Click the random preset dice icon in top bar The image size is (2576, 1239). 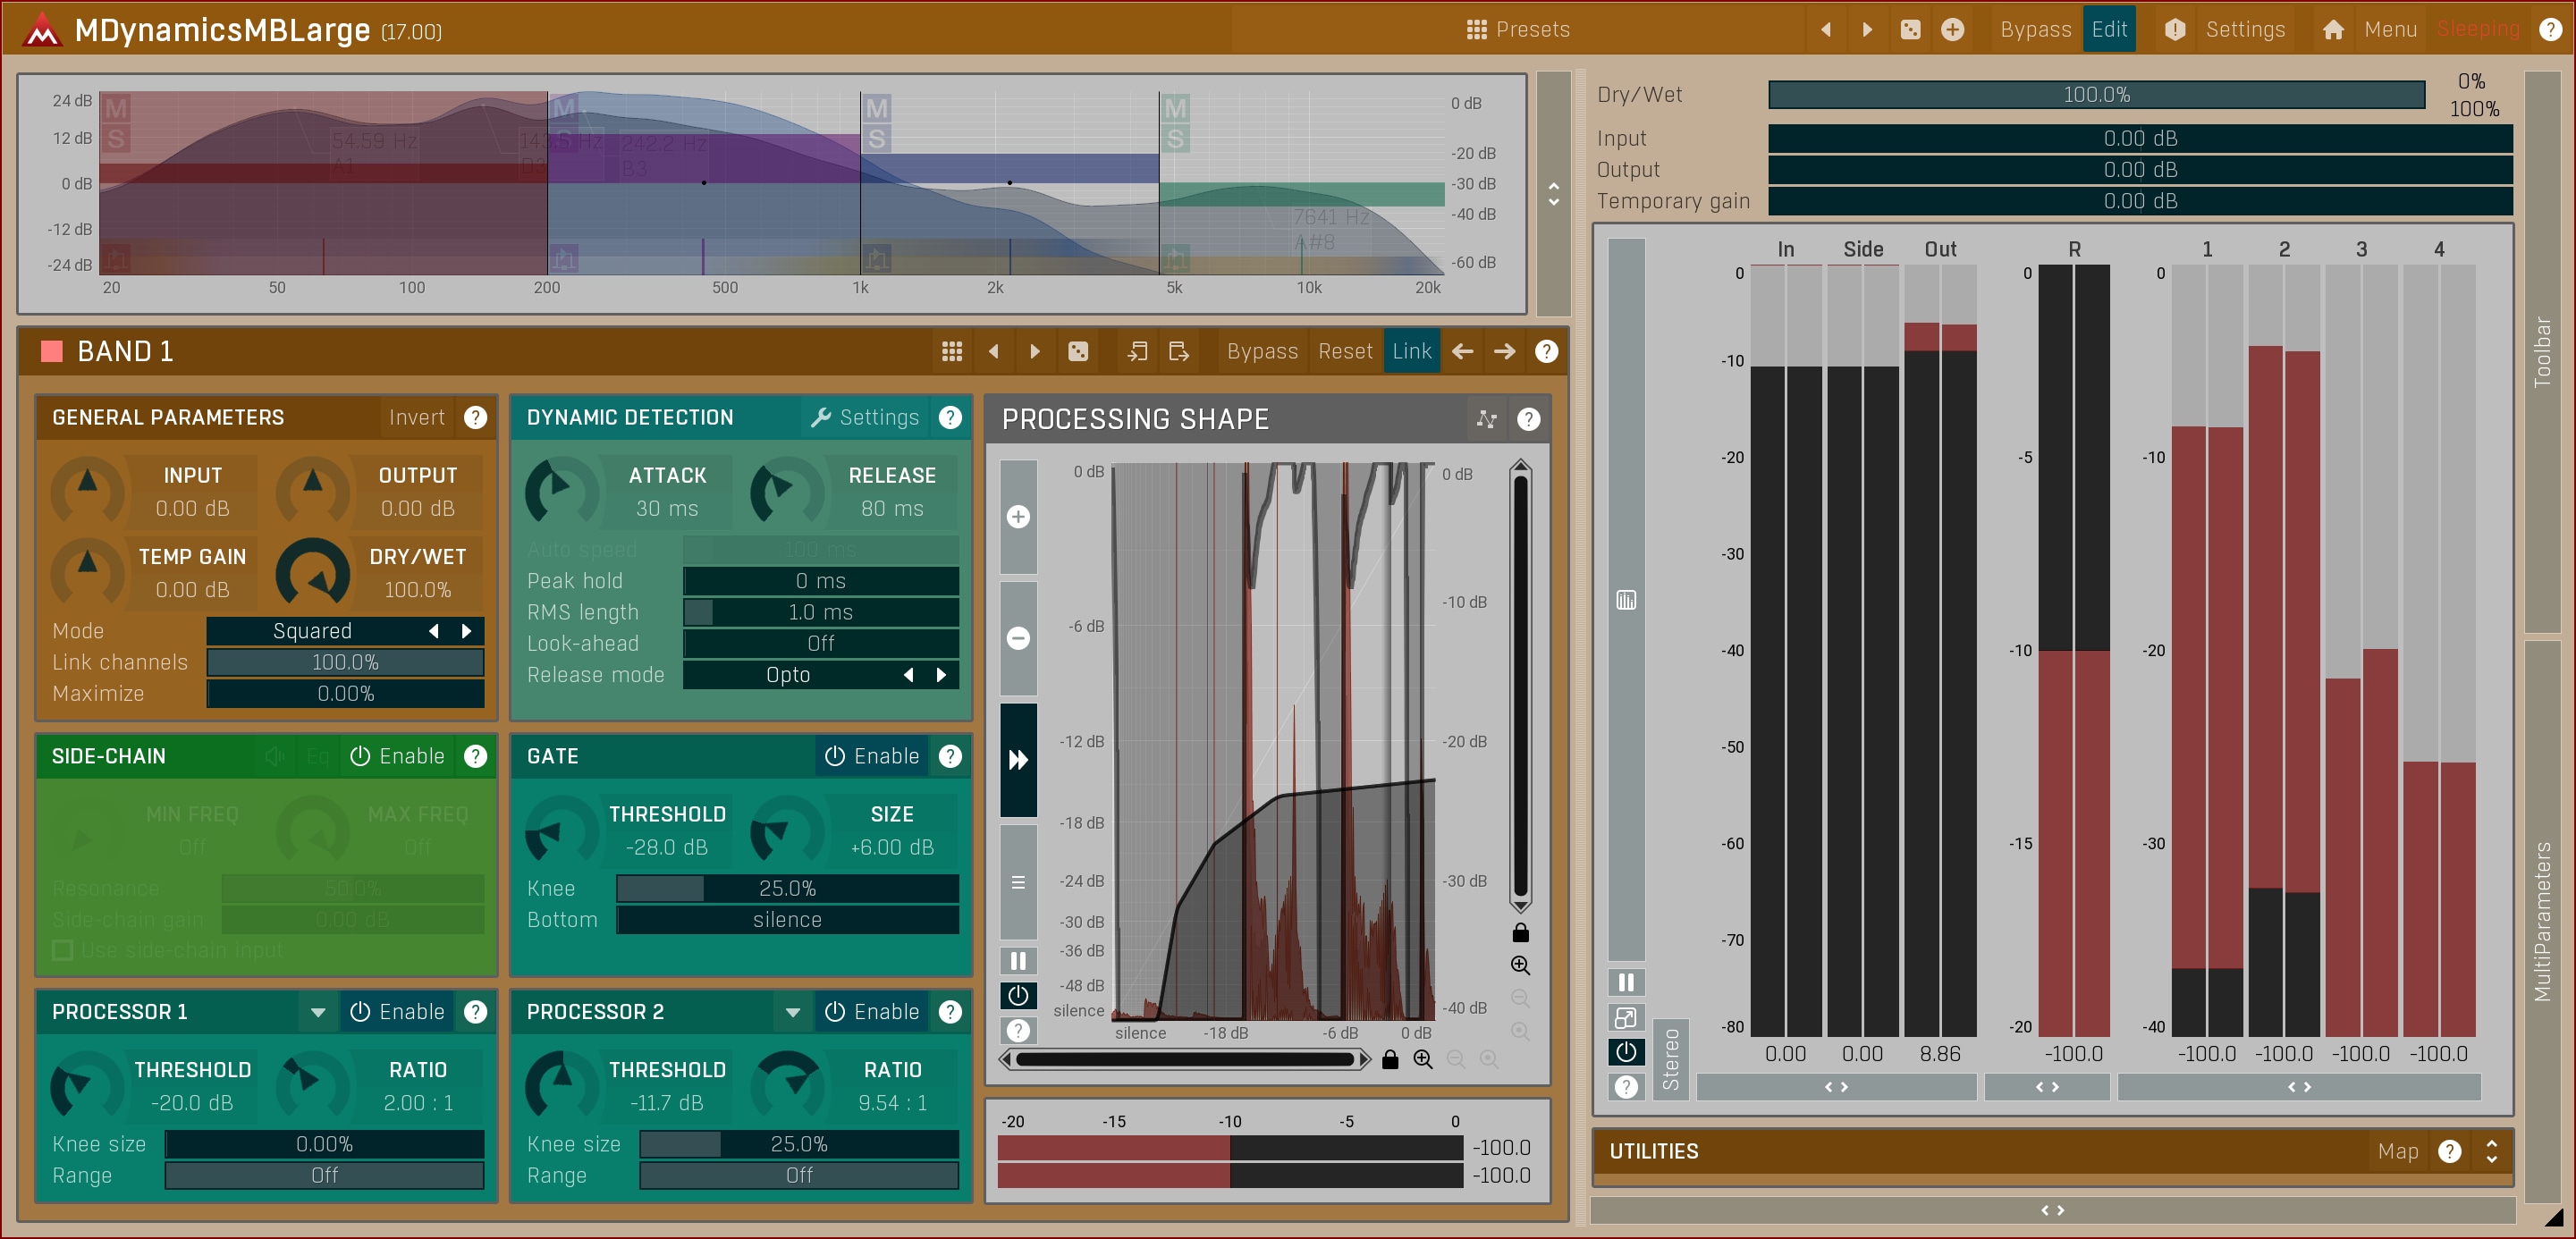1910,30
